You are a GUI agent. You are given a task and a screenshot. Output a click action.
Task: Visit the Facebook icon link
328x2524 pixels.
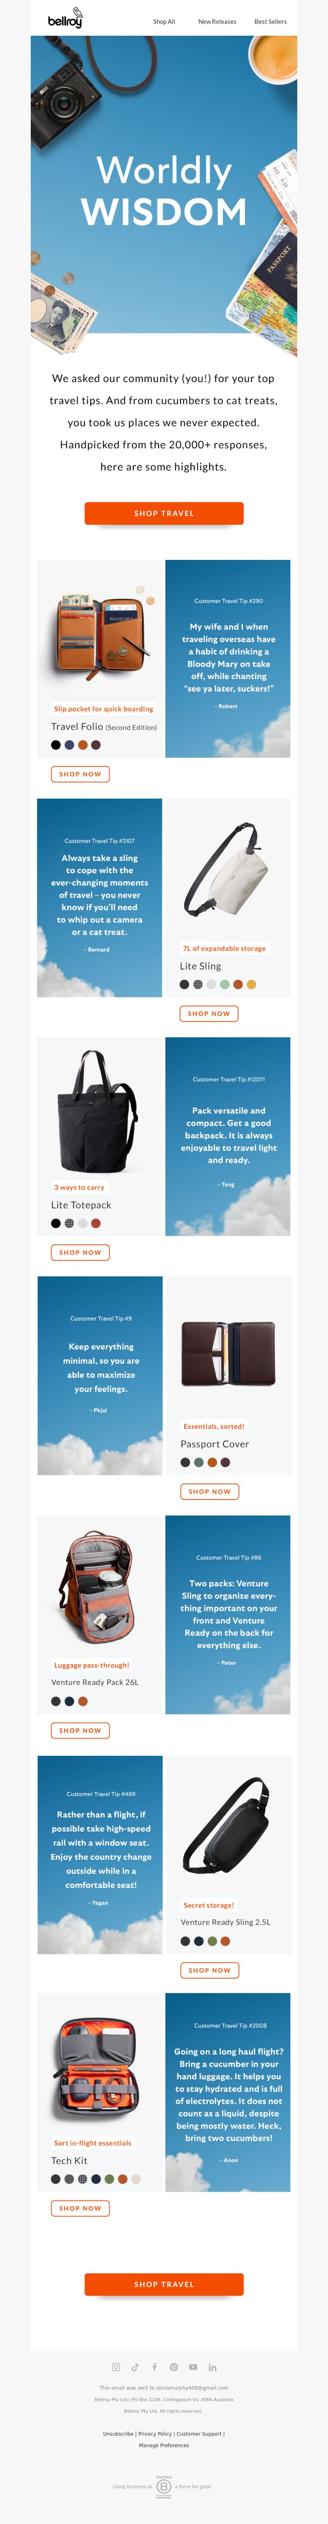click(x=155, y=2366)
